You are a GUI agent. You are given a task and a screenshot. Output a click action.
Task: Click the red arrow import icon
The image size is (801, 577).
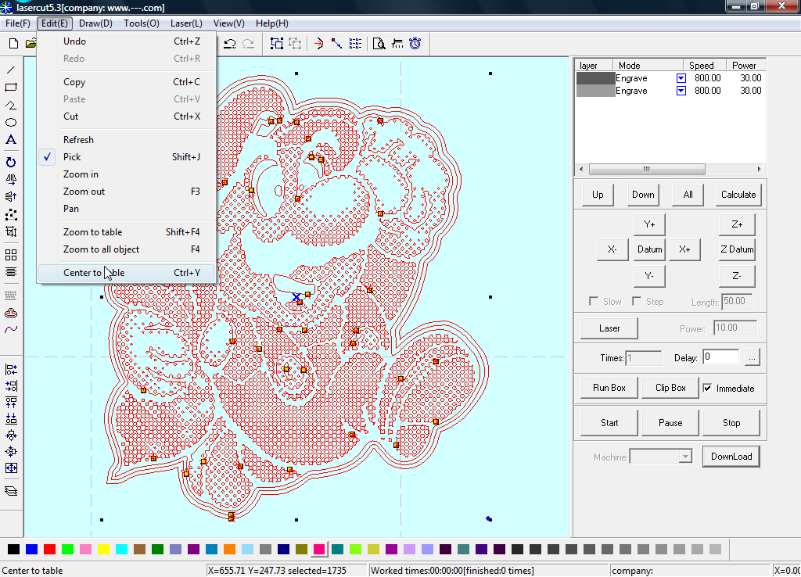[319, 44]
